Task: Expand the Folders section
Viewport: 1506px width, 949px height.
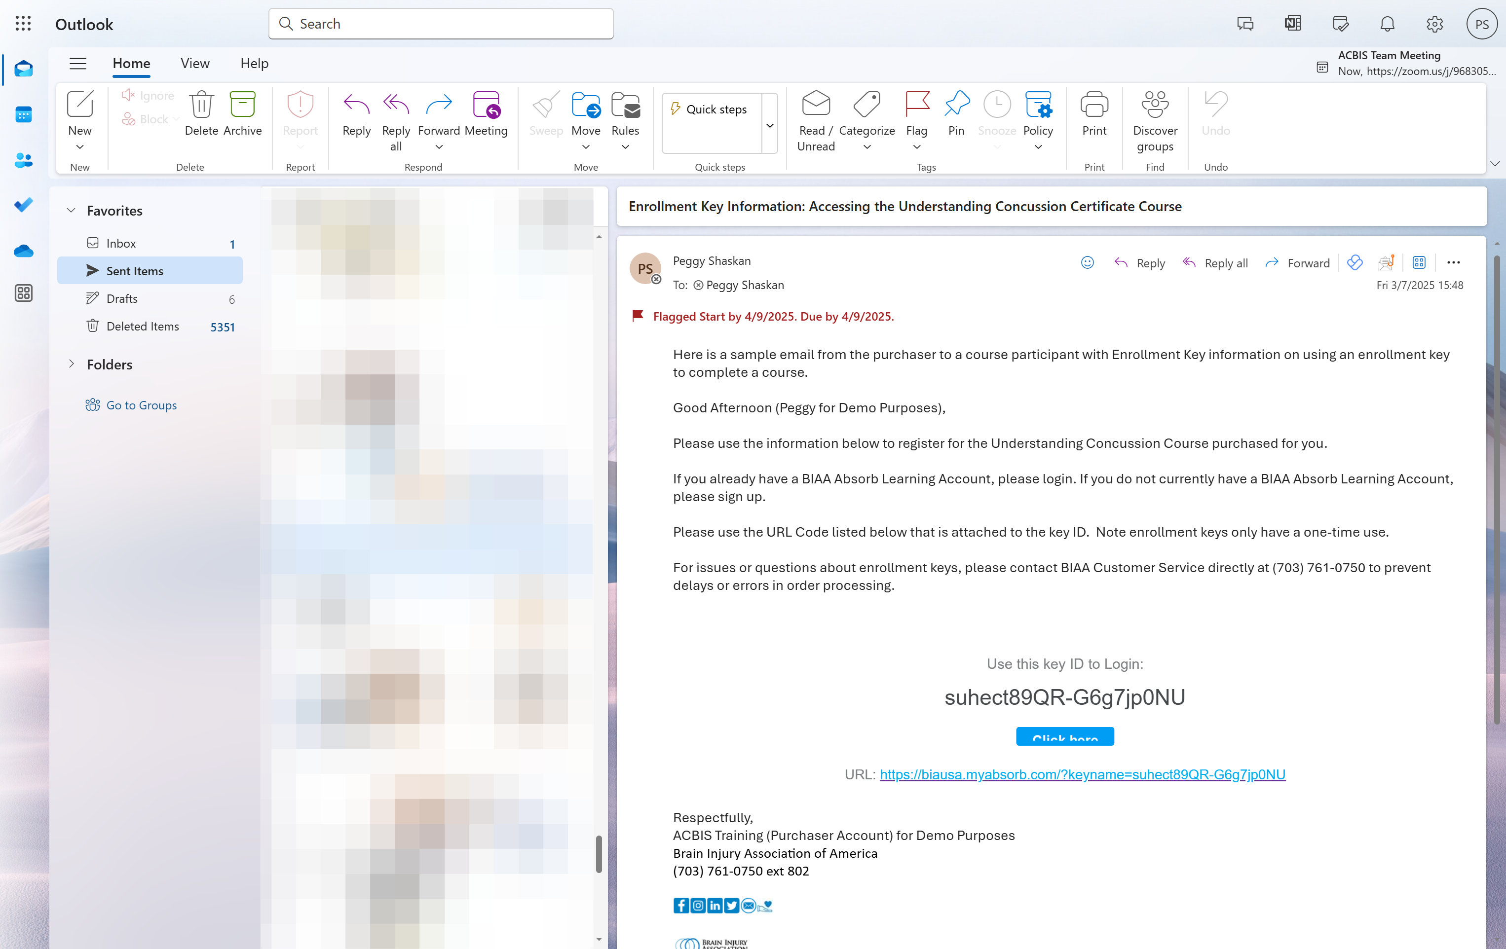Action: 71,364
